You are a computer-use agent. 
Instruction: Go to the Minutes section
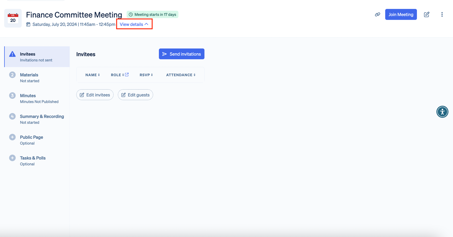37,98
